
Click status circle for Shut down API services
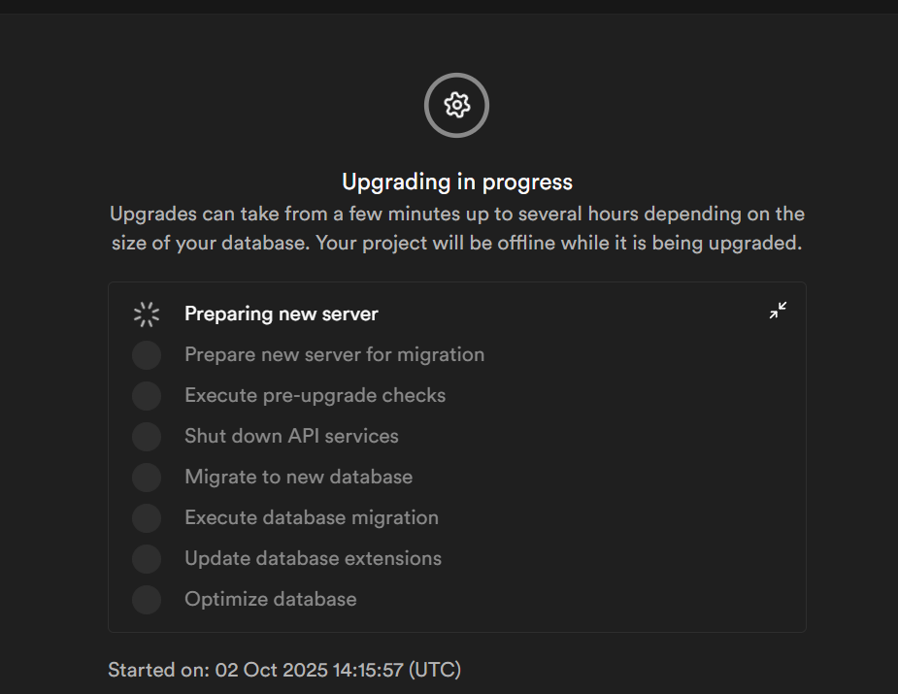point(147,437)
